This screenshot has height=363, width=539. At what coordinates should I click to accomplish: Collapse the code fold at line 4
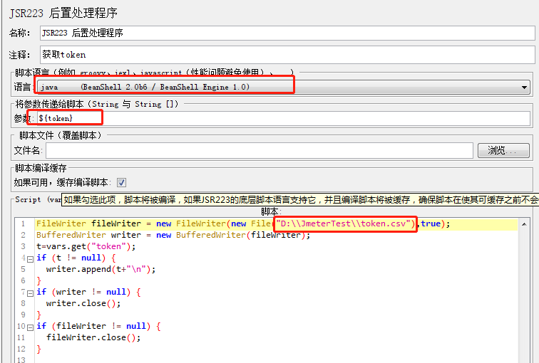[30, 259]
